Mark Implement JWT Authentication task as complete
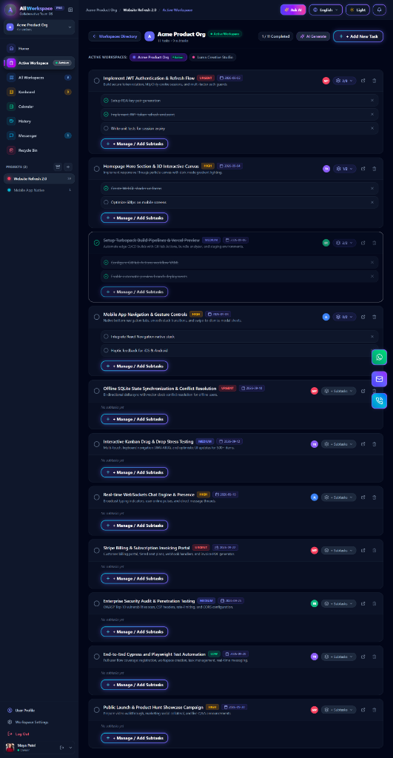The width and height of the screenshot is (393, 758). click(x=97, y=81)
